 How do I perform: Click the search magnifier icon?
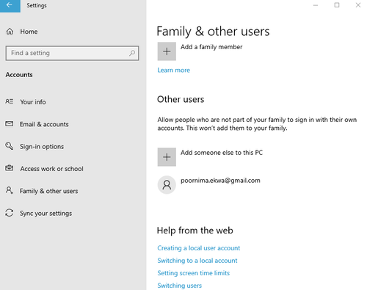pos(132,53)
